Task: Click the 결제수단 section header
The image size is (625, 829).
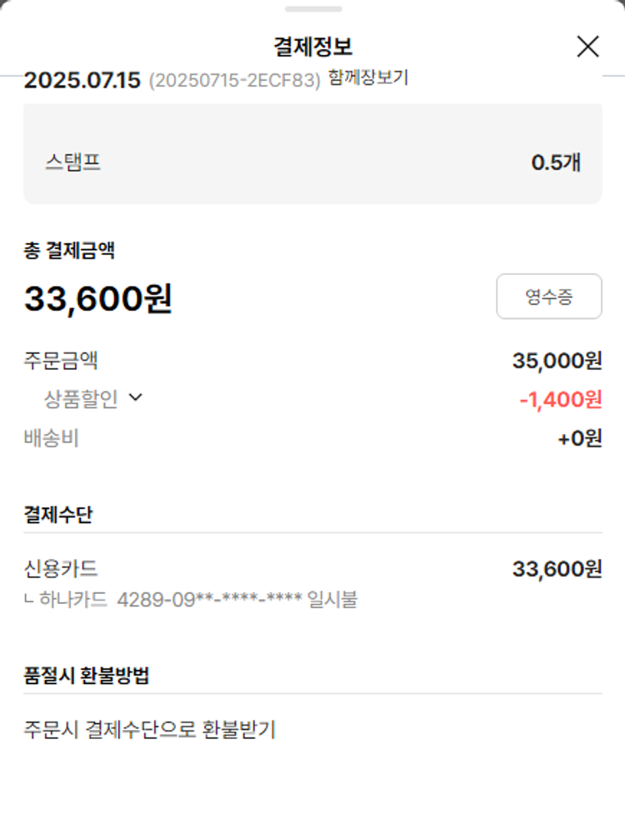Action: (58, 514)
